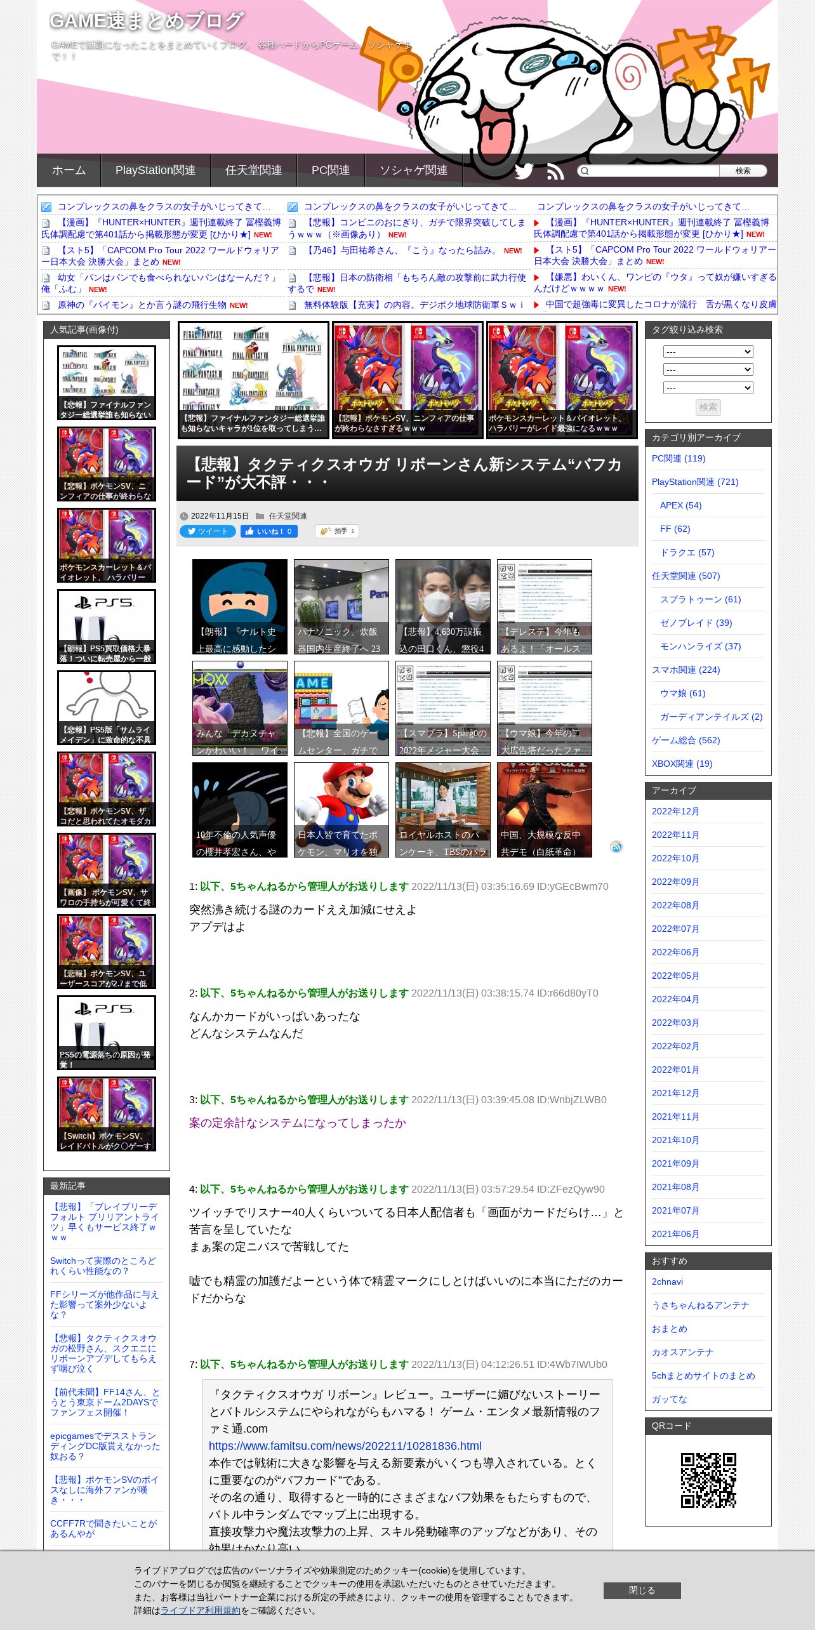Open the Switchって実際のところ latest article link
The image size is (815, 1630).
point(103,1266)
